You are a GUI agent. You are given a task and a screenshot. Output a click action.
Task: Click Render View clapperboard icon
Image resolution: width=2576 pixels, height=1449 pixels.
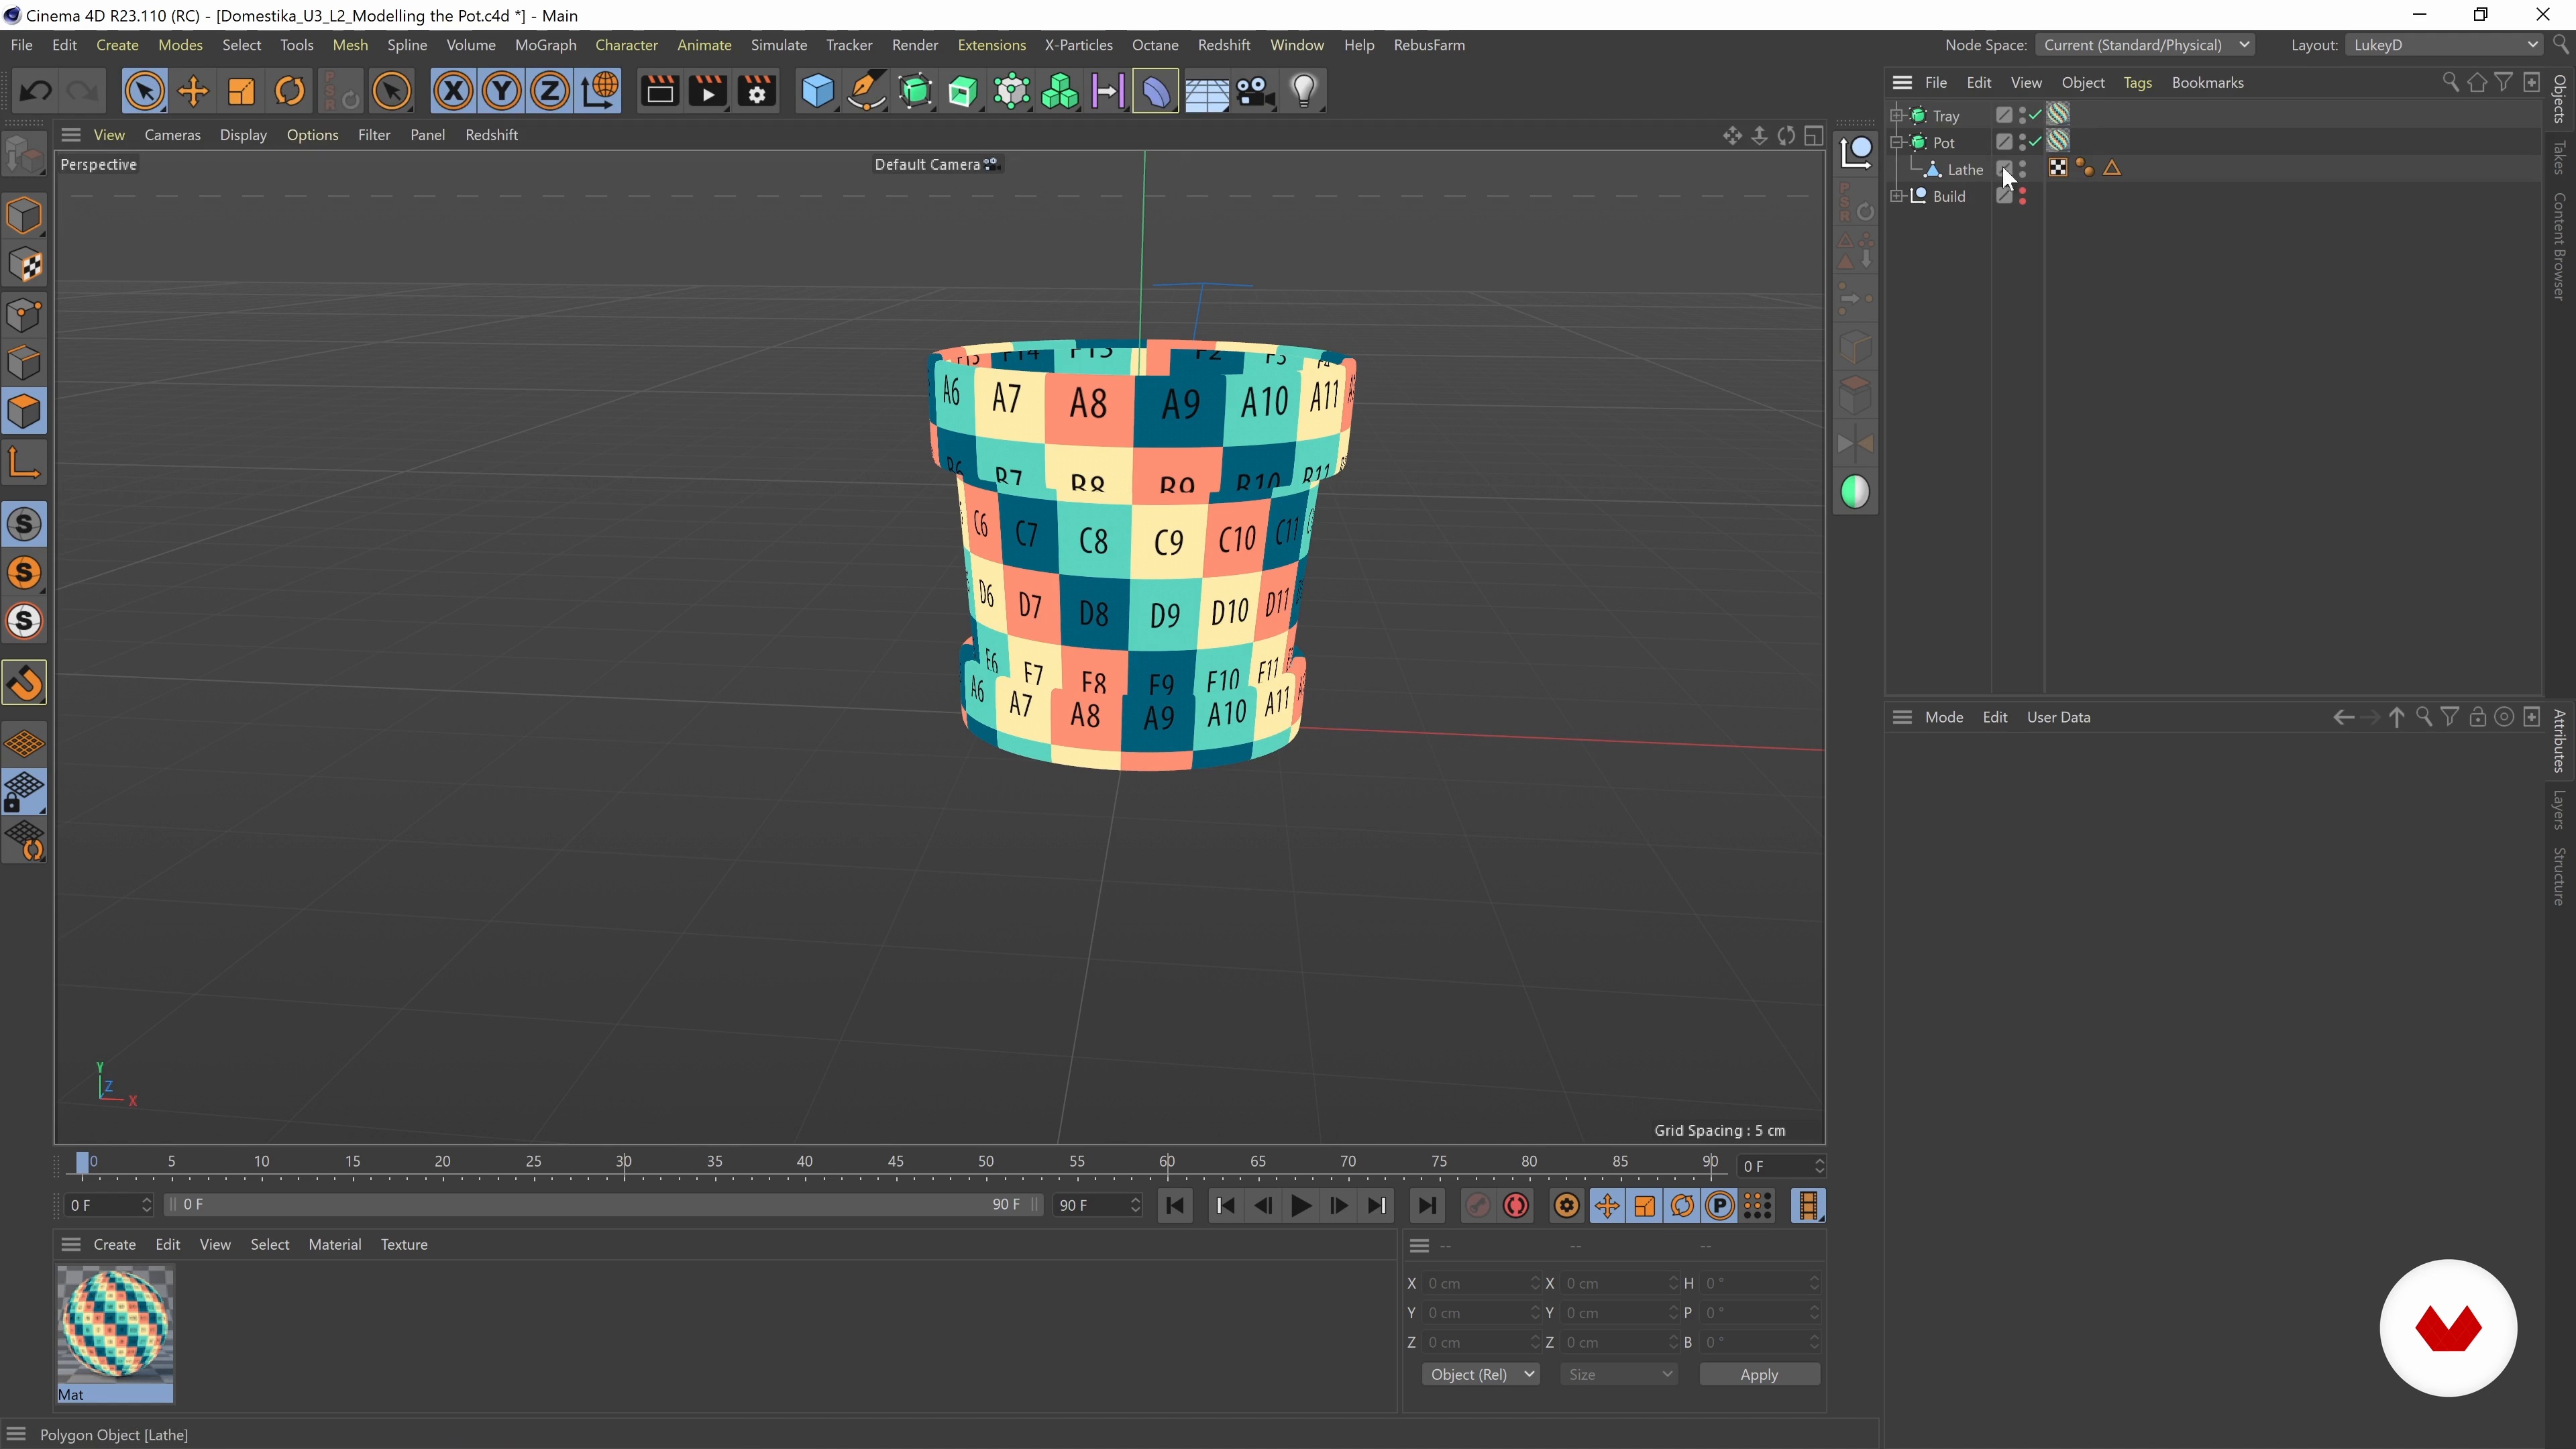coord(659,92)
